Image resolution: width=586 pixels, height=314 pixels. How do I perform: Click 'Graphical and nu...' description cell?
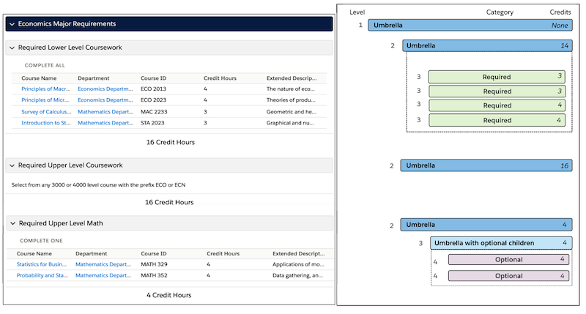click(x=290, y=123)
